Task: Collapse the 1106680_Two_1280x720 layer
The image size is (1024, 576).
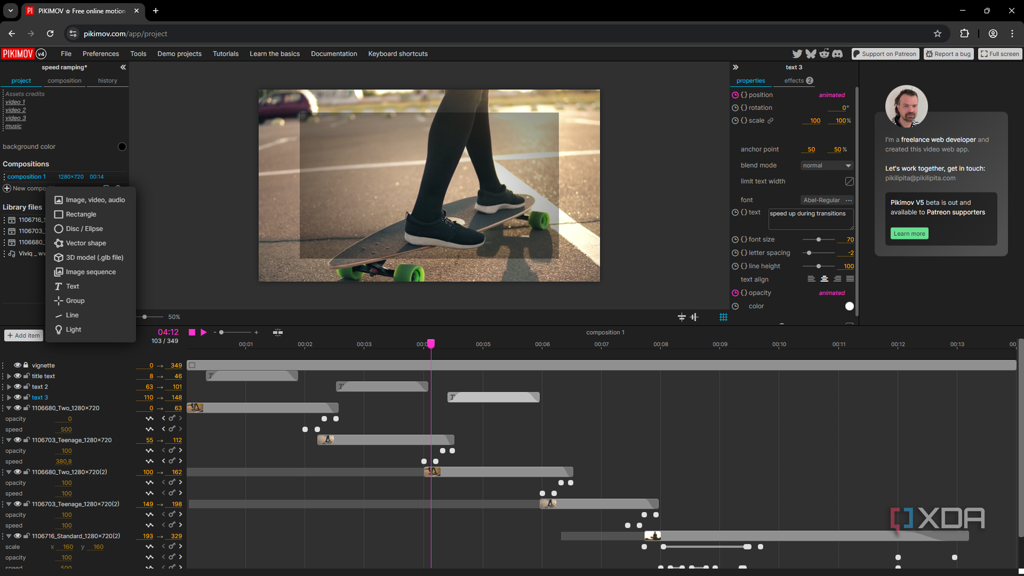Action: click(8, 408)
